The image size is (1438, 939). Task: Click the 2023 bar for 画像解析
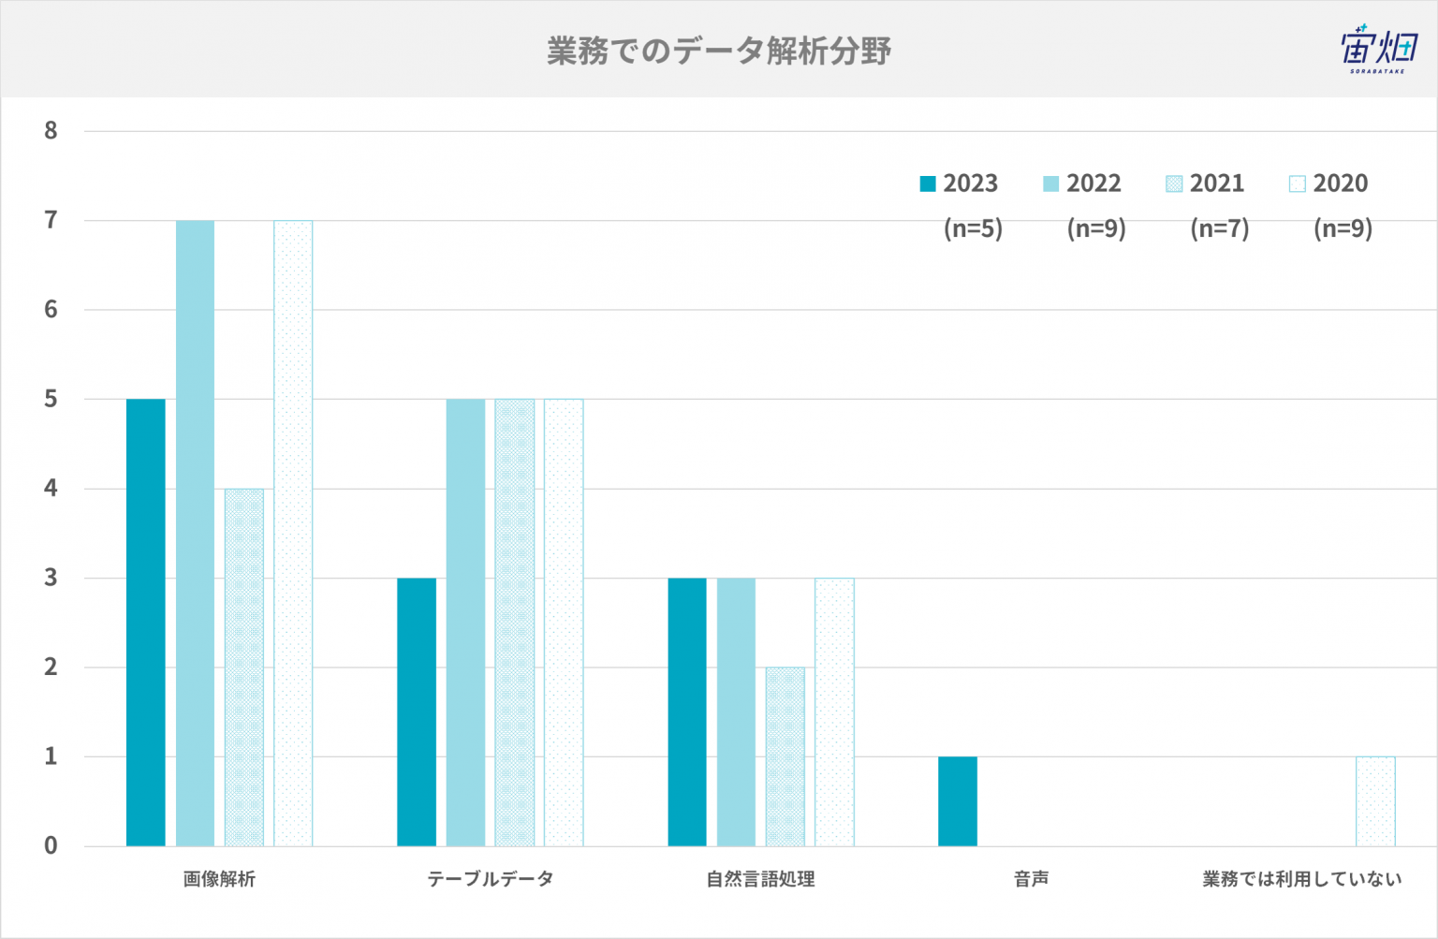click(x=146, y=623)
